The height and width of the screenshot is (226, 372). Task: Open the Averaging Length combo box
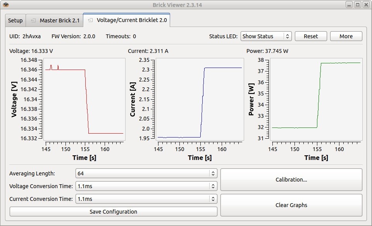[x=146, y=173]
